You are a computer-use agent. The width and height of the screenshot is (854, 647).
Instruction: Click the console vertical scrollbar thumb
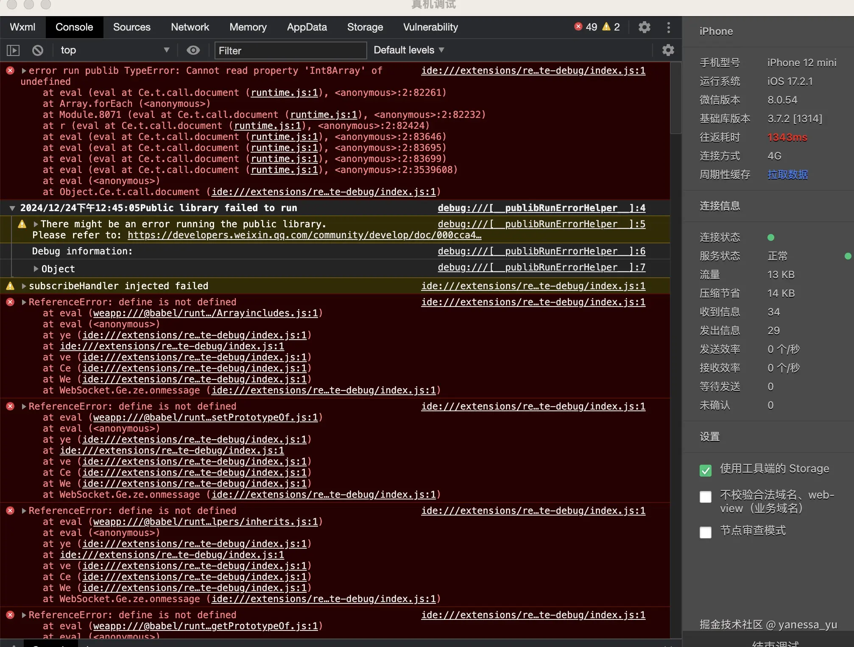click(676, 98)
